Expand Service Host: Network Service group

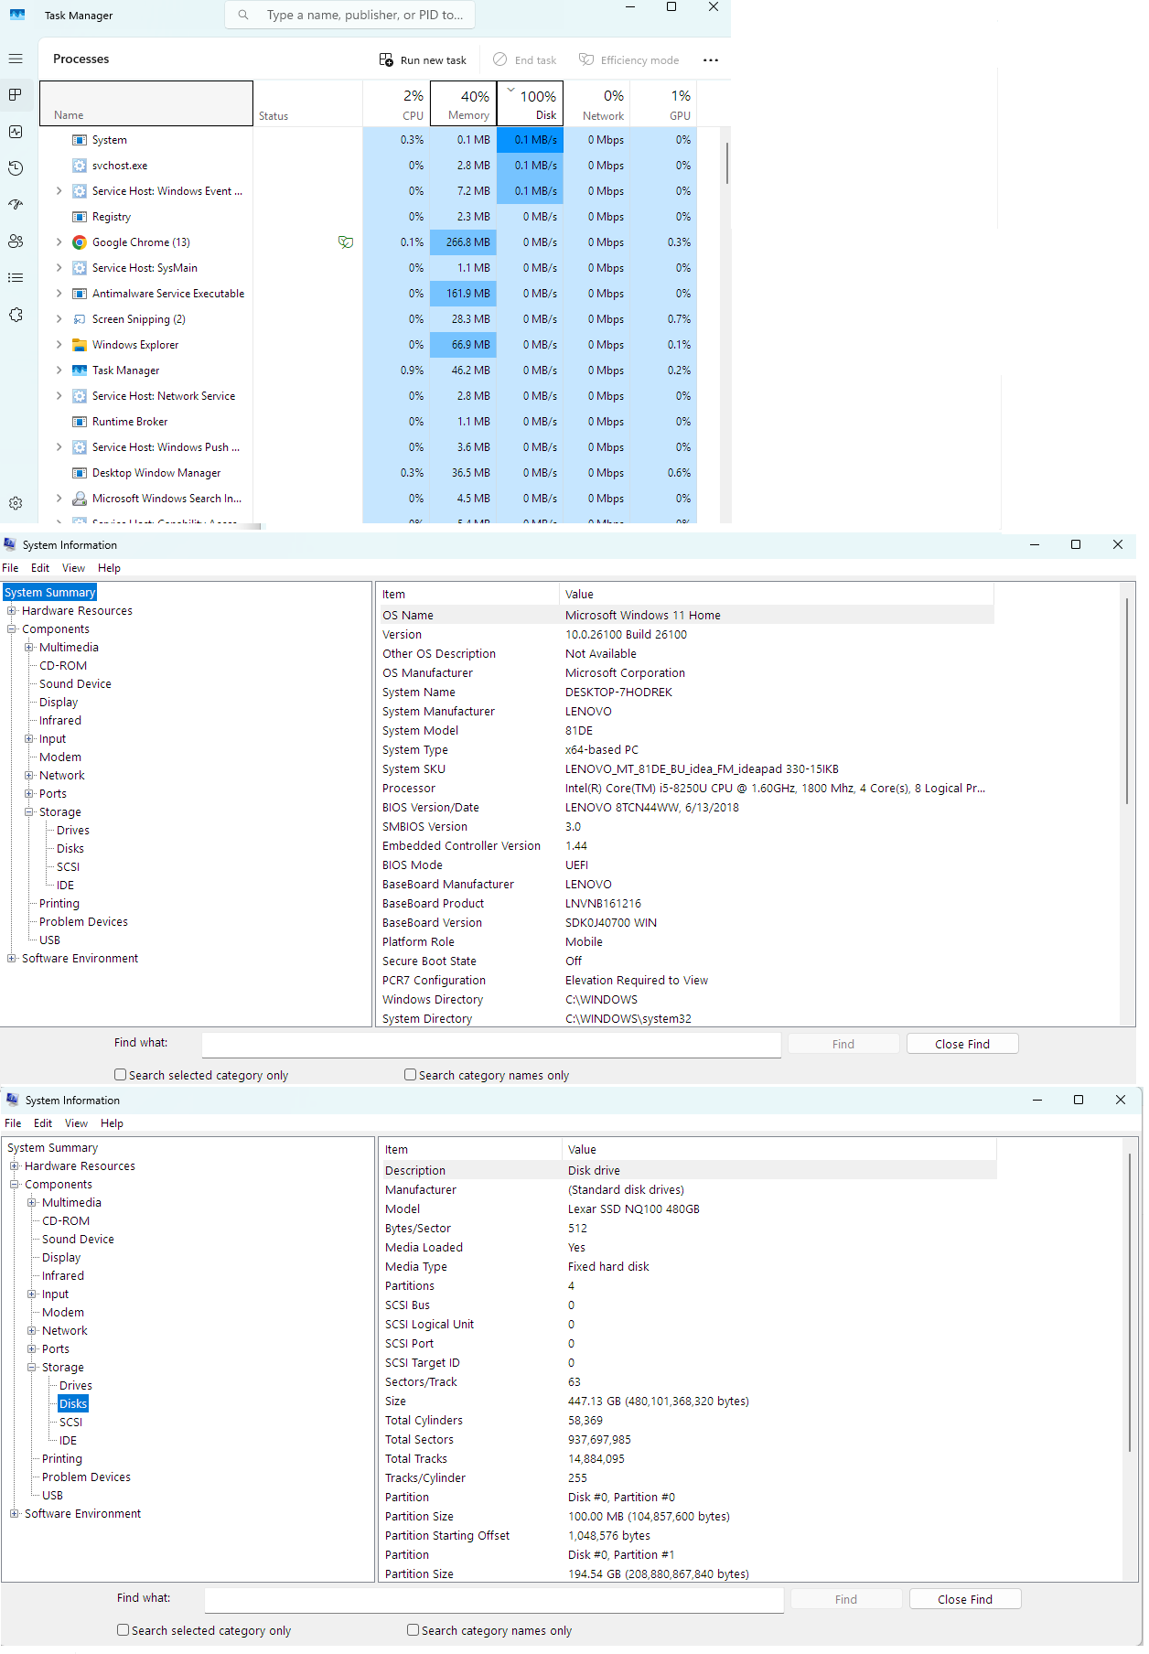click(x=59, y=396)
